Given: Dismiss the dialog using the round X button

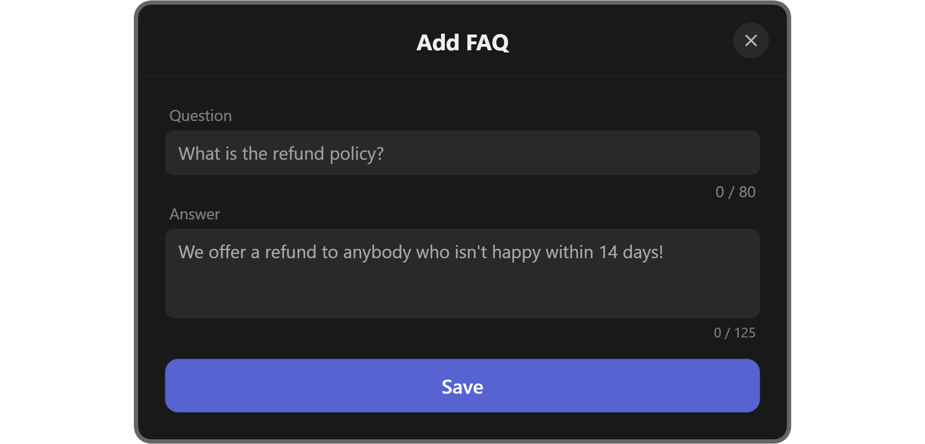Looking at the screenshot, I should (751, 40).
